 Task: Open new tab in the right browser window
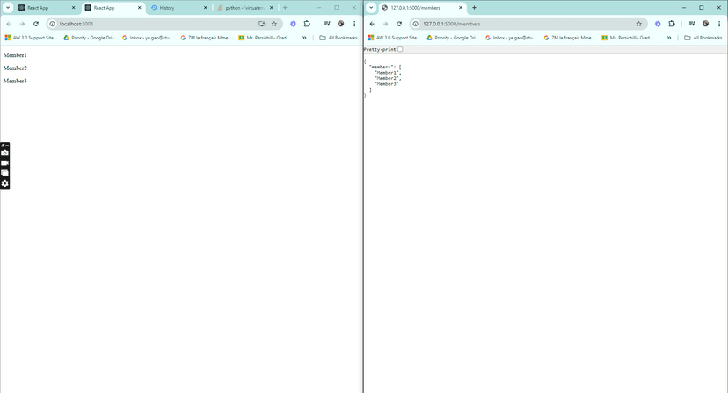click(x=474, y=7)
